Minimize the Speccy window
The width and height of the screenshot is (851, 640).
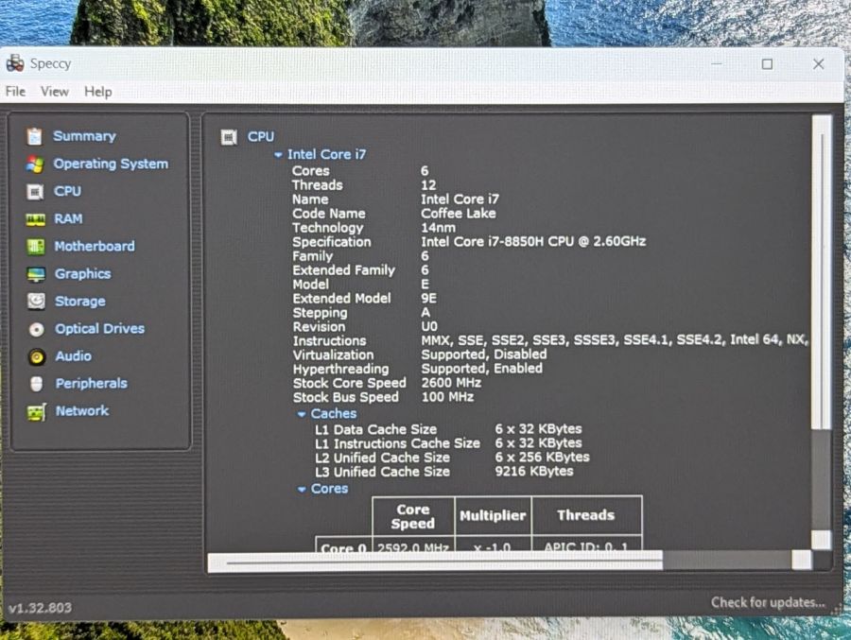[x=717, y=64]
